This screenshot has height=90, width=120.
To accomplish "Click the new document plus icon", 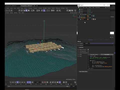I will 37,6.
